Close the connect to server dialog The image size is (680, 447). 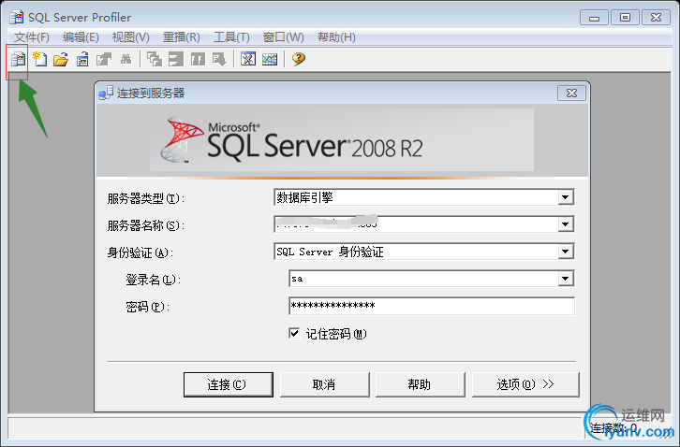click(x=571, y=94)
